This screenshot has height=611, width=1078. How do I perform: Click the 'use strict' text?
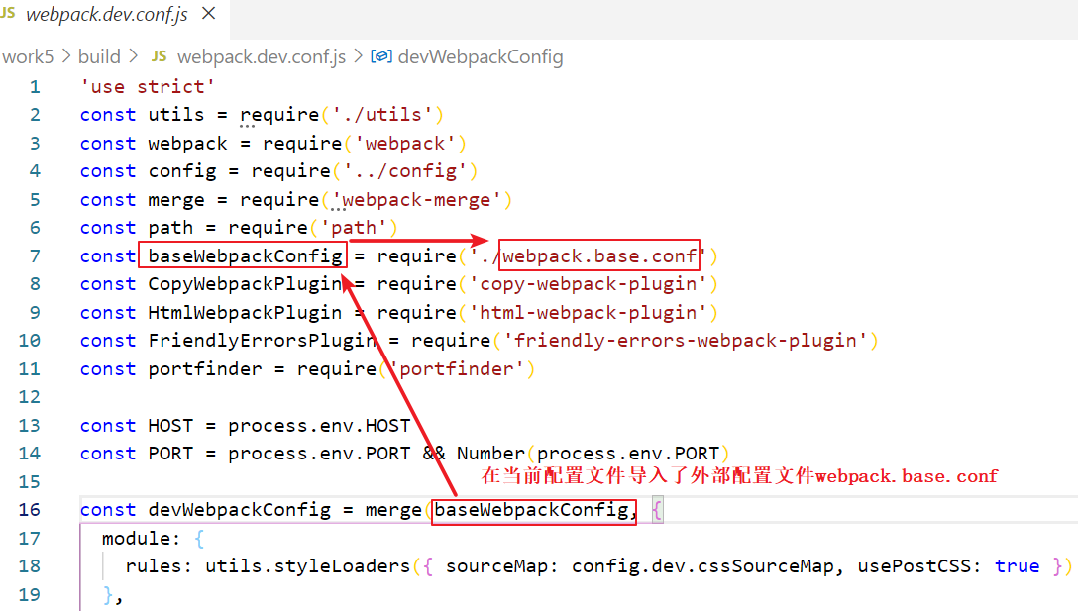(x=148, y=87)
